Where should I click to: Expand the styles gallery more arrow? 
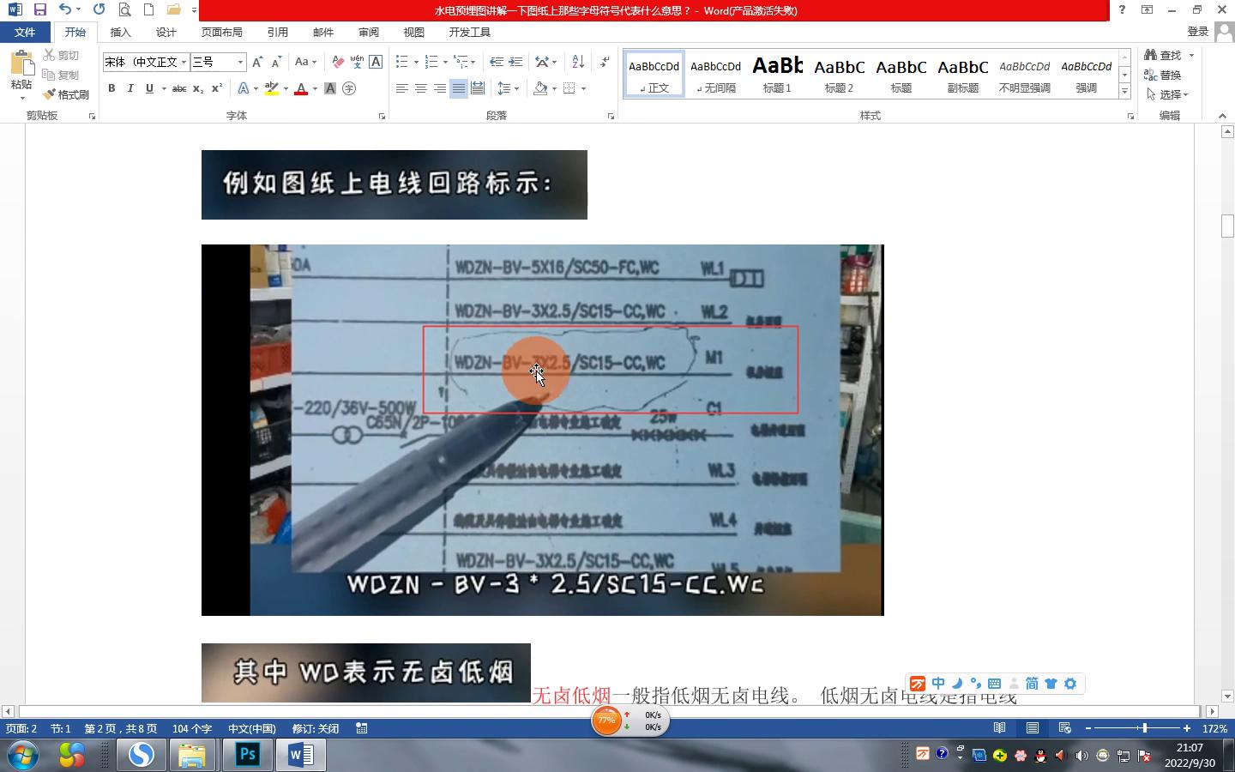[x=1124, y=91]
